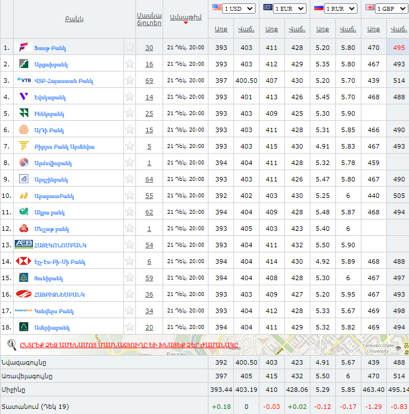Viewport: 409px width, 414px height.
Task: Click the USD sell value 400.50 in row 3
Action: point(246,81)
